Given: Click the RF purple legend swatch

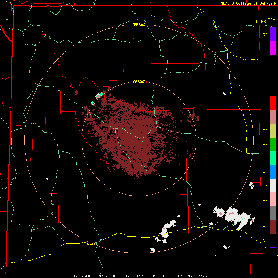Looking at the screenshot, I should click(x=273, y=35).
